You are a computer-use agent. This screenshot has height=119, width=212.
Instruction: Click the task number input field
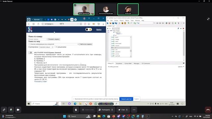(37, 39)
